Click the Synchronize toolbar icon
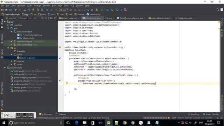Image resolution: width=224 pixels, height=126 pixels. pyautogui.click(x=10, y=10)
